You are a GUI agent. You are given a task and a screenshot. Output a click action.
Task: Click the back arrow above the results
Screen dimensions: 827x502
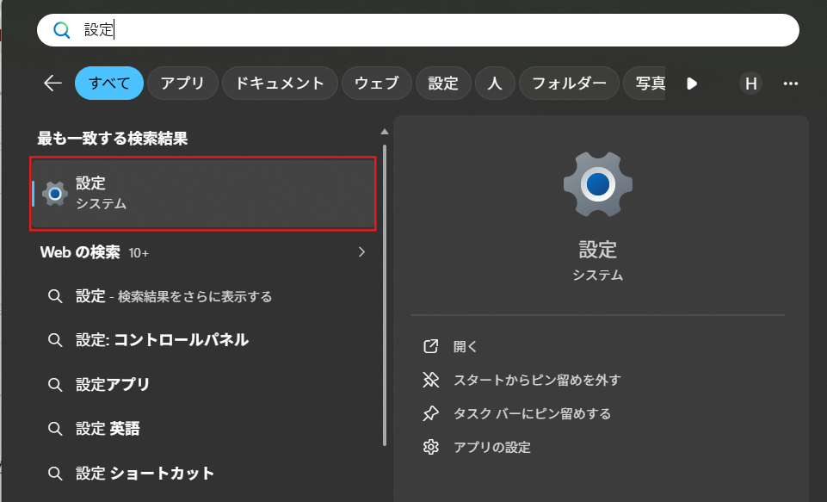tap(52, 83)
